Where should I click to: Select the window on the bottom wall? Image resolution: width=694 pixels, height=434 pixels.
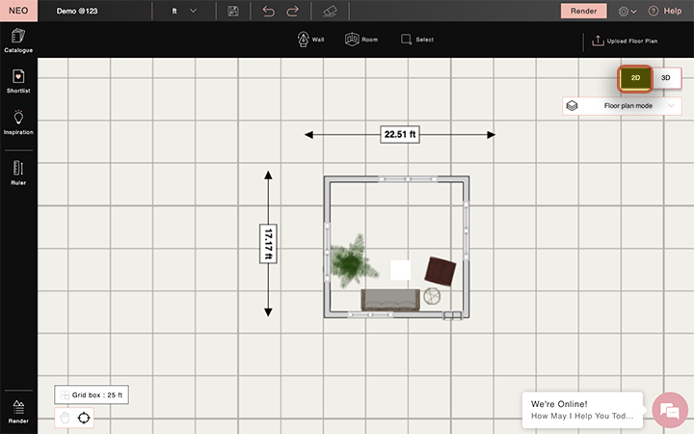pos(370,314)
